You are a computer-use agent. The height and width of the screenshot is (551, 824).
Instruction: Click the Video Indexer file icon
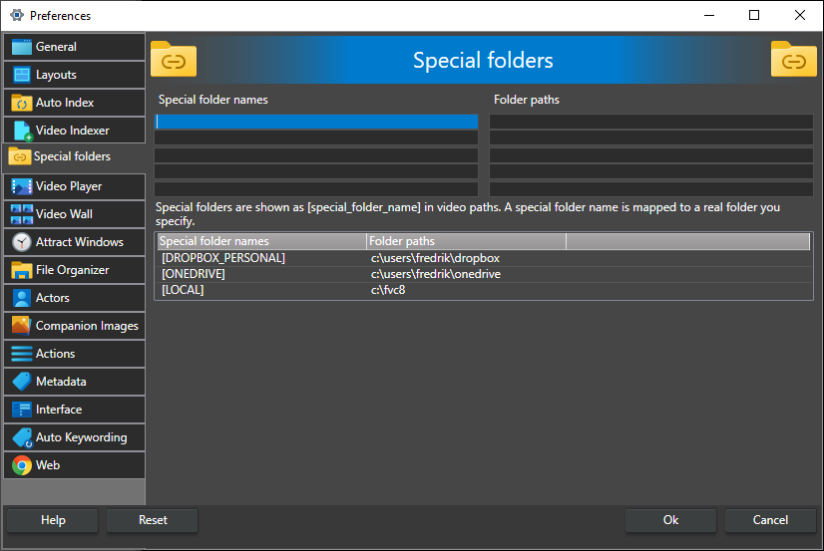tap(21, 131)
